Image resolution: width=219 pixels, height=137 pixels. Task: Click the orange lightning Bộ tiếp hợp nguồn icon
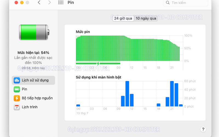click(x=17, y=98)
